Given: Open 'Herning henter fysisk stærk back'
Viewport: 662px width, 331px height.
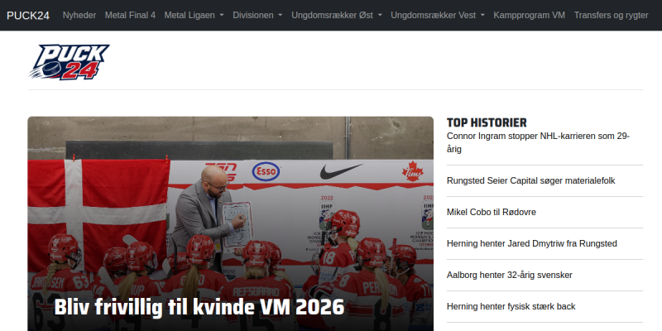Looking at the screenshot, I should (511, 306).
